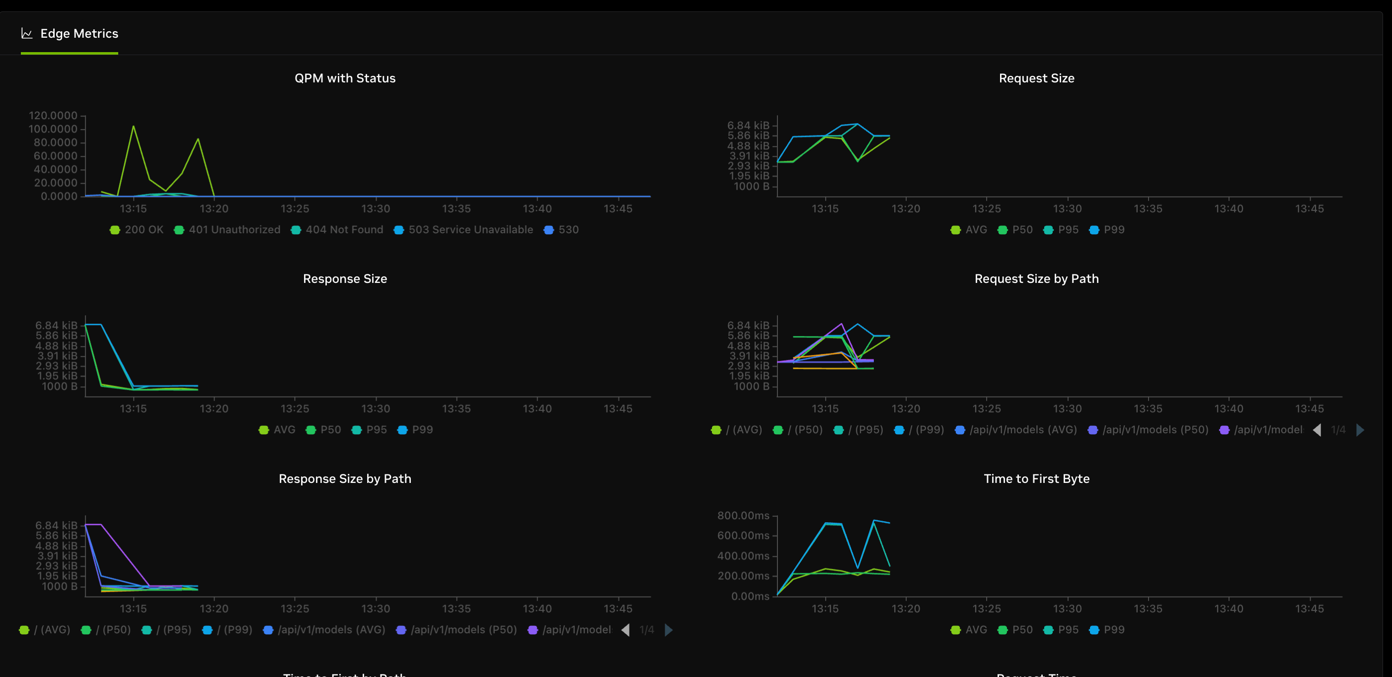Click AVG icon in Time to First Byte legend

[x=955, y=629]
